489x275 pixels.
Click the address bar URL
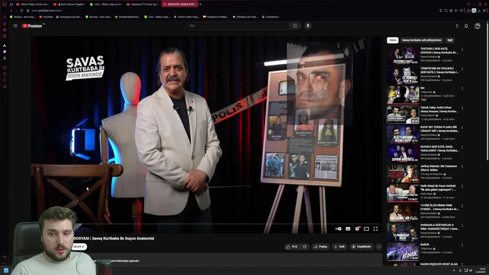[x=47, y=11]
